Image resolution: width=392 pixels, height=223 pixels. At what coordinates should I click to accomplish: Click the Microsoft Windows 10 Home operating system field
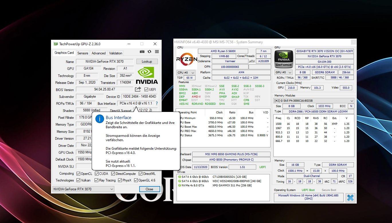click(x=309, y=198)
